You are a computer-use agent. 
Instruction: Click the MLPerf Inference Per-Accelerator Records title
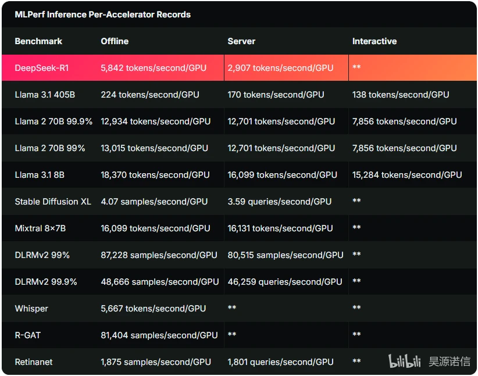click(103, 15)
